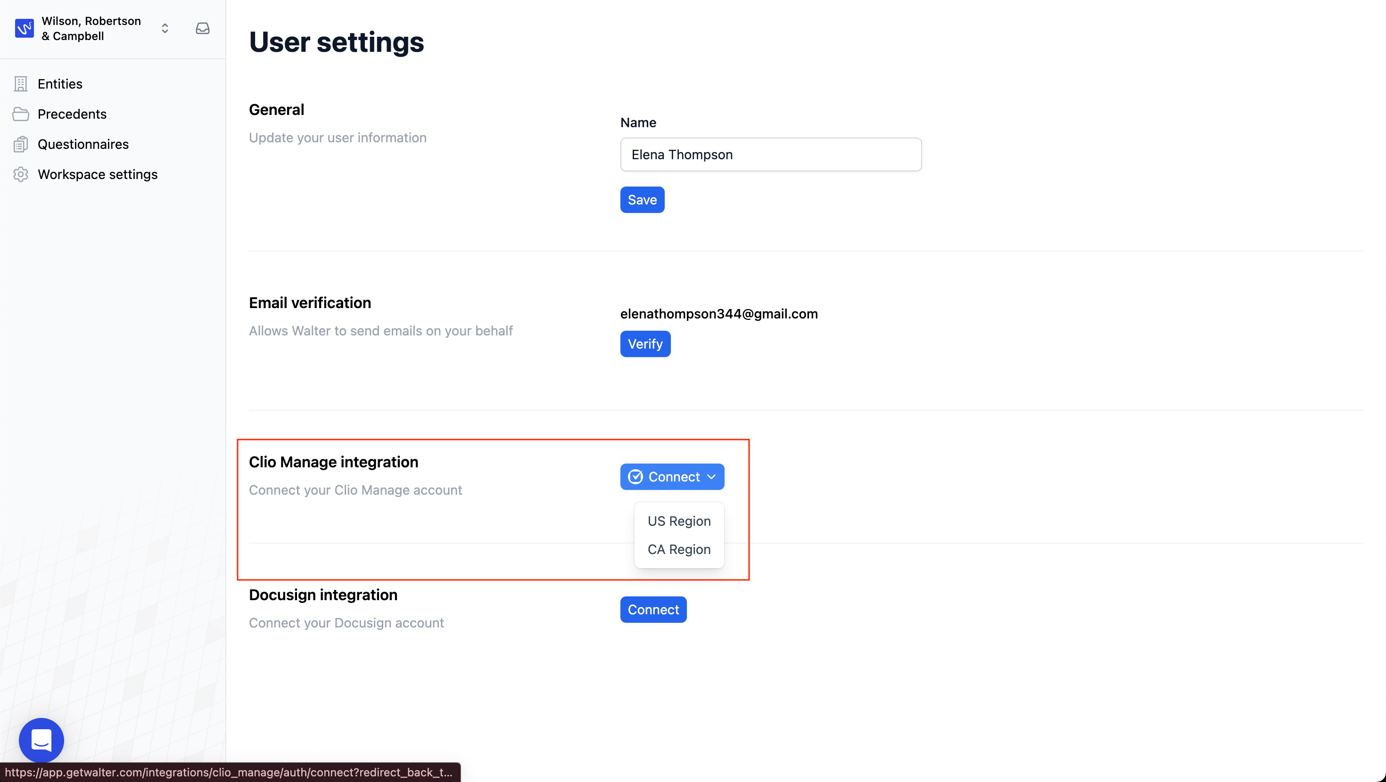Viewport: 1386px width, 782px height.
Task: Click the Entities building icon
Action: (x=20, y=84)
